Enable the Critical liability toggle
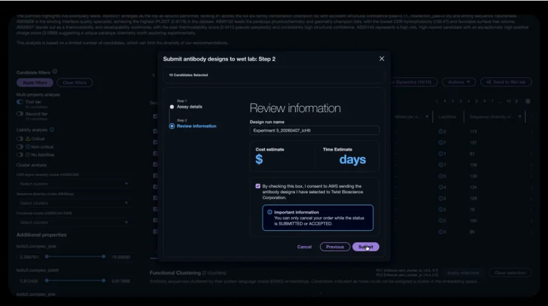Image resolution: width=548 pixels, height=306 pixels. pyautogui.click(x=20, y=138)
